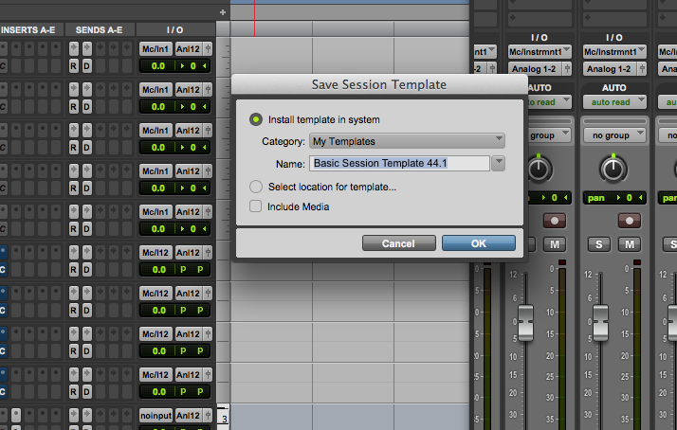
Task: Click I/O header of the fully visible mixer strip
Action: click(x=614, y=38)
